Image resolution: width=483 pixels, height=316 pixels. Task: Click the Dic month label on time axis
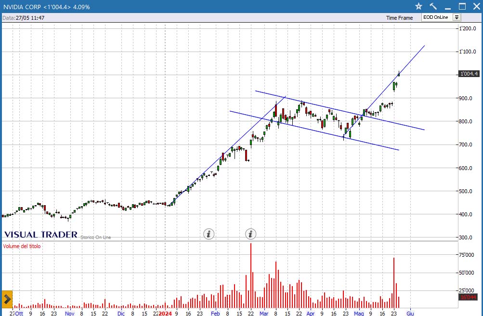pos(121,313)
